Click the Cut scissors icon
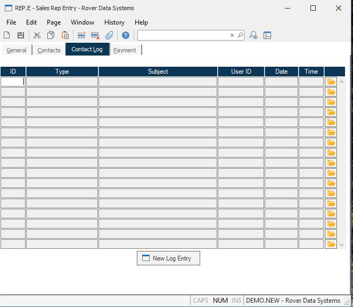The width and height of the screenshot is (353, 307). pos(37,35)
